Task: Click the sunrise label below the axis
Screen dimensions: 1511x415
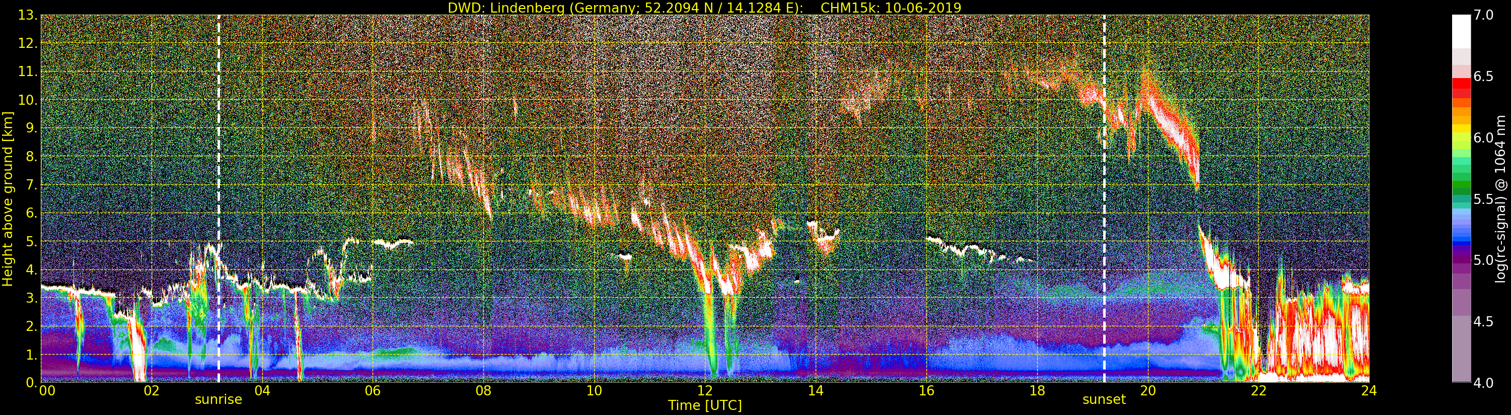Action: click(x=218, y=400)
